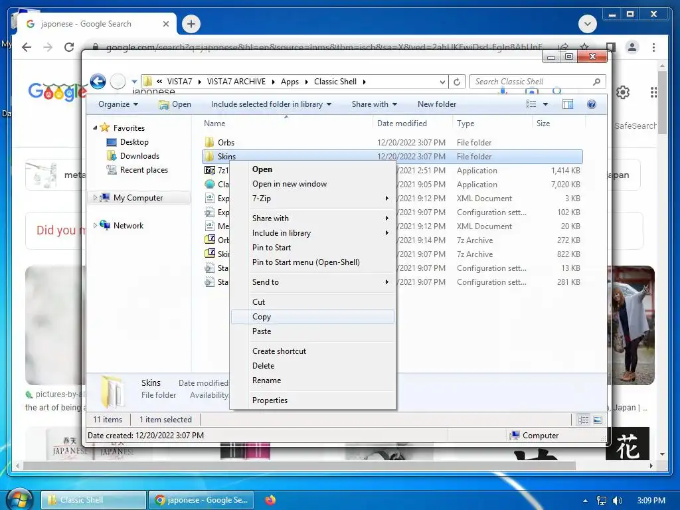Click the Open toolbar button

pyautogui.click(x=175, y=104)
